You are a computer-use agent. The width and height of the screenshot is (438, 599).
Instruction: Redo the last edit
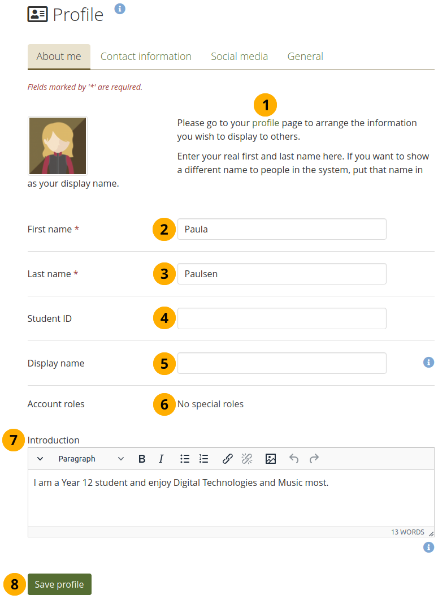coord(314,459)
